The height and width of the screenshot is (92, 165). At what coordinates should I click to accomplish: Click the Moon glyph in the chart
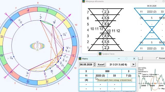coord(41,17)
